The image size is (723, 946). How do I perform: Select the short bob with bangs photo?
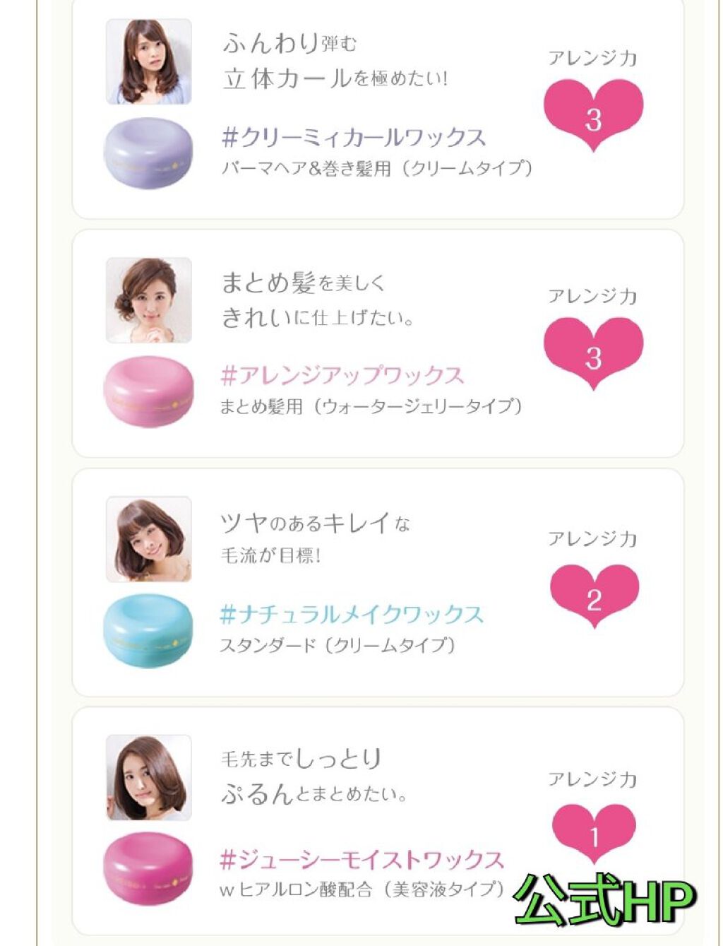coord(148,539)
